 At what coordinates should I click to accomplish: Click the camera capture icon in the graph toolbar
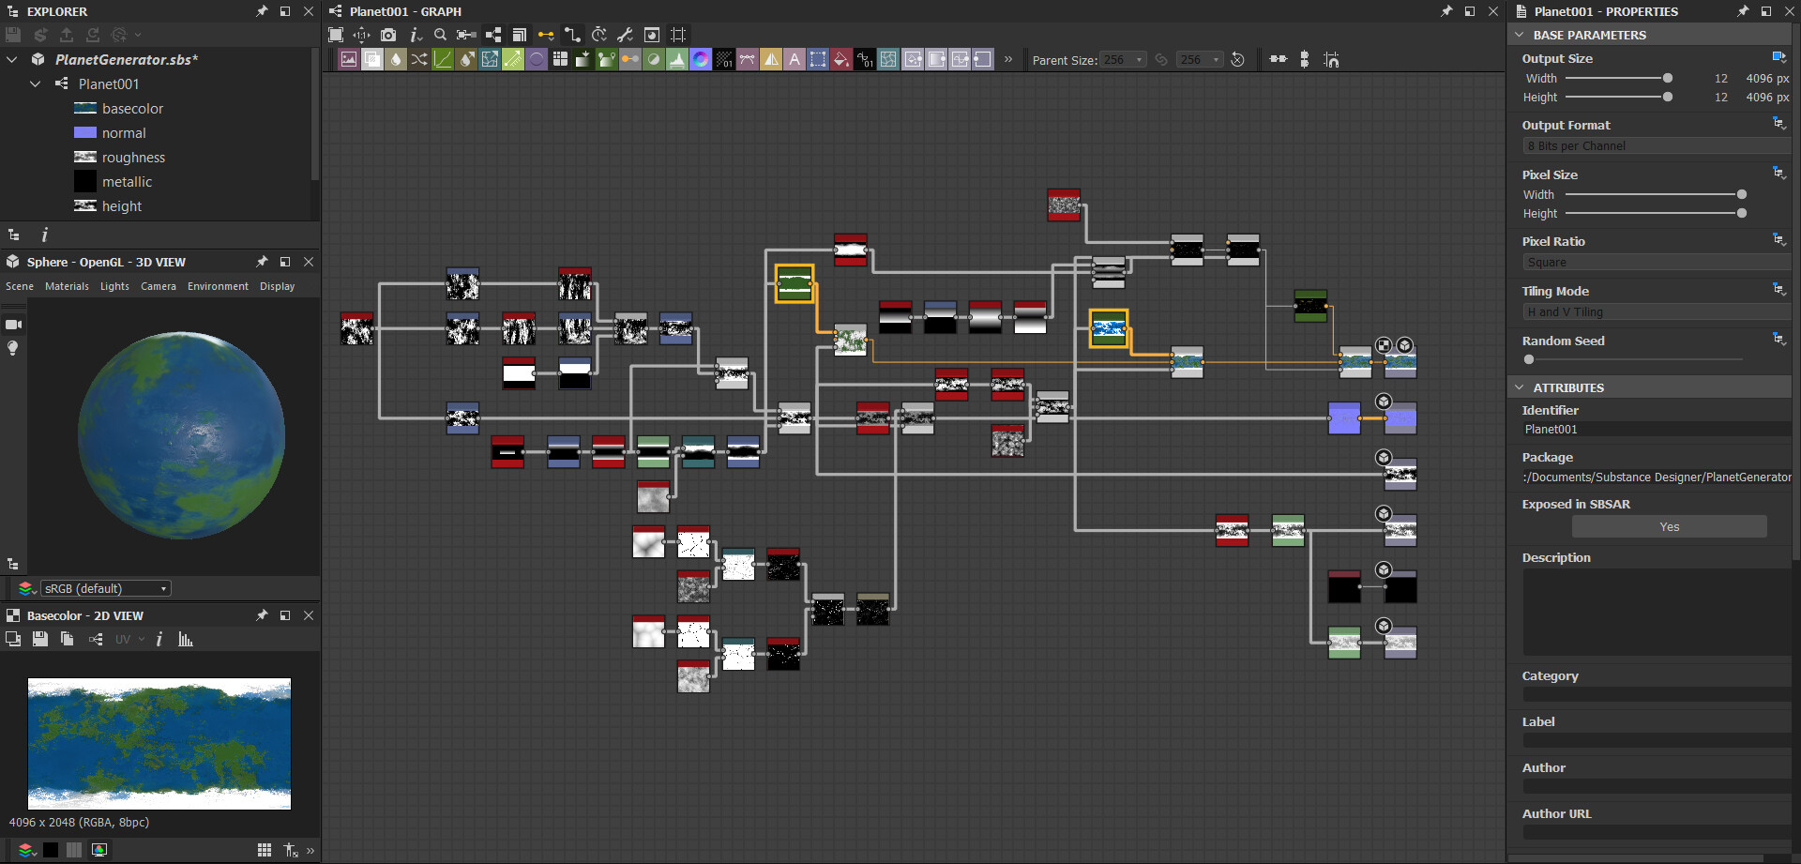pos(387,35)
